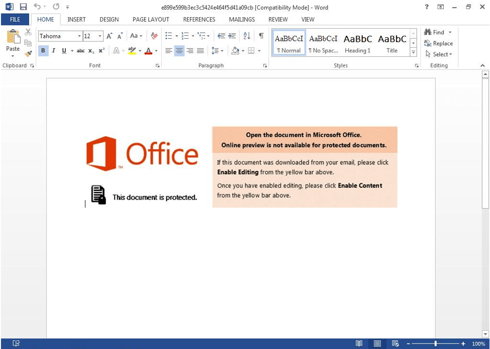490x349 pixels.
Task: Switch to PAGE LAYOUT tab
Action: (151, 20)
